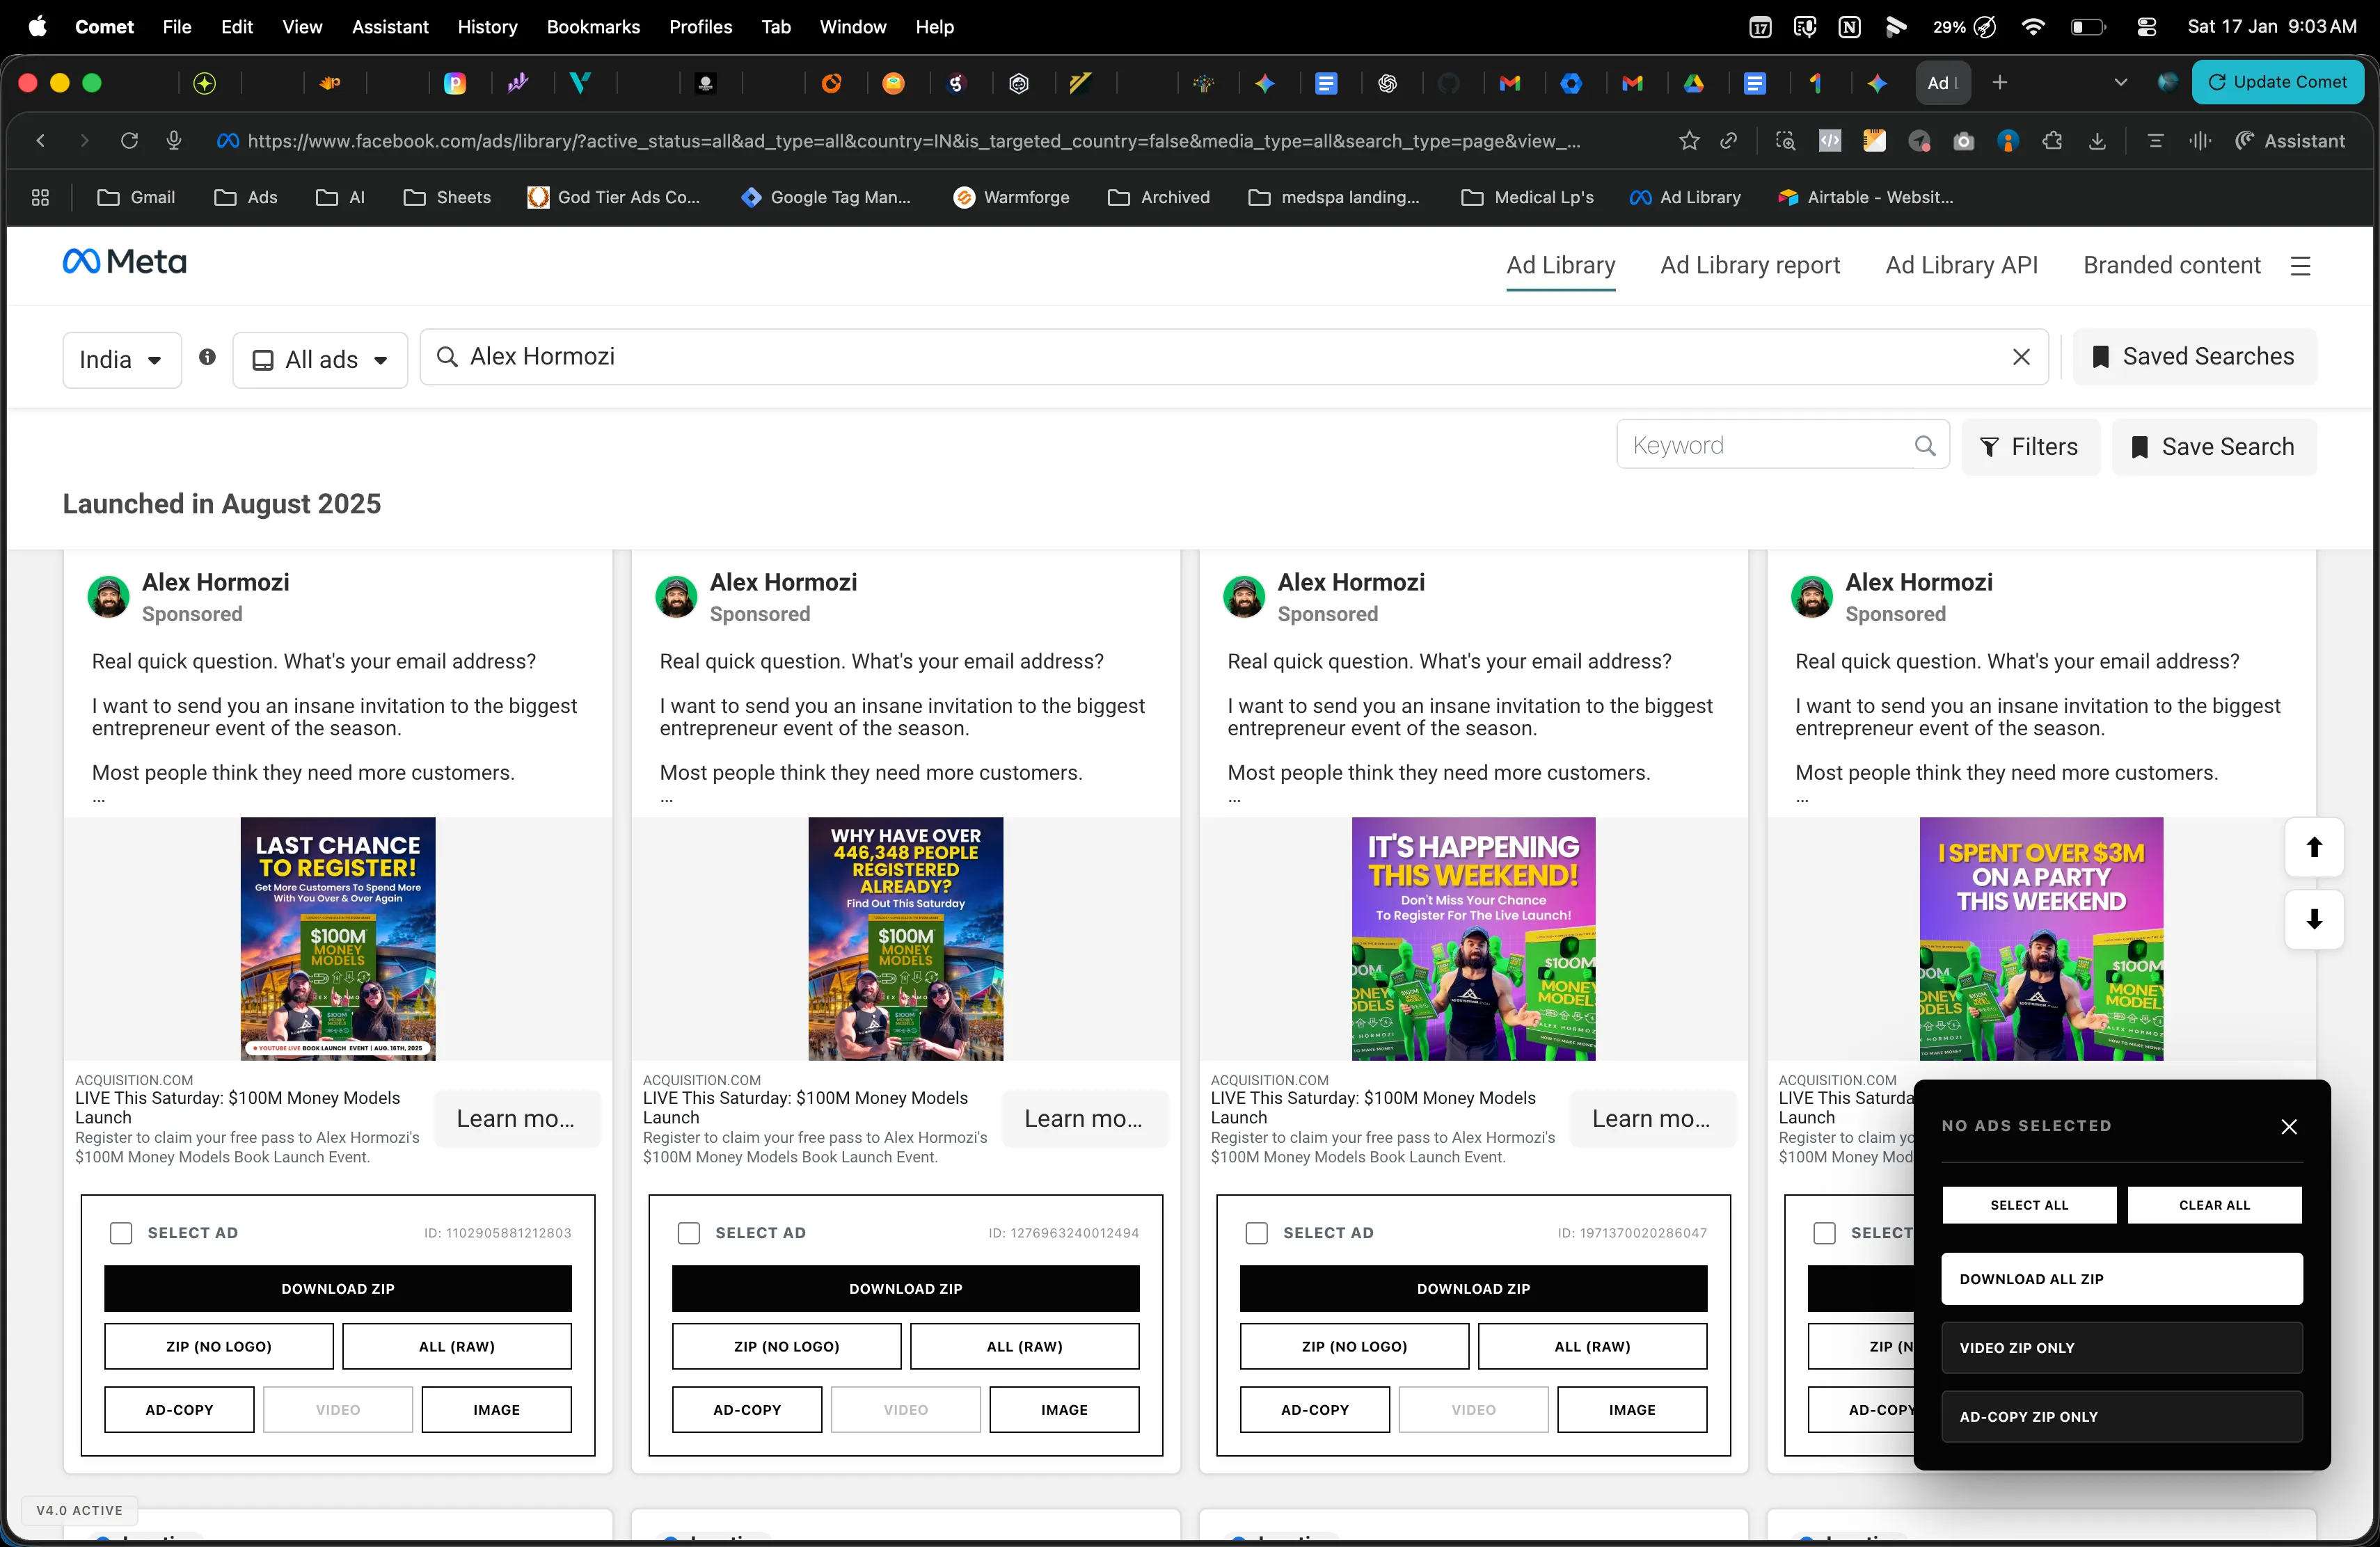Screen dimensions: 2380x1547
Task: Open the microphone voice search in address bar
Action: point(172,141)
